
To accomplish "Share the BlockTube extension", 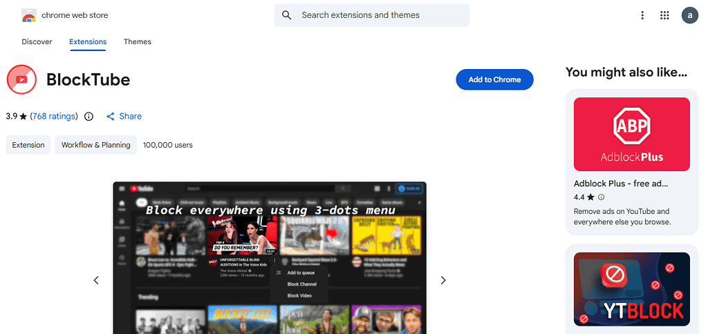I will tap(124, 117).
